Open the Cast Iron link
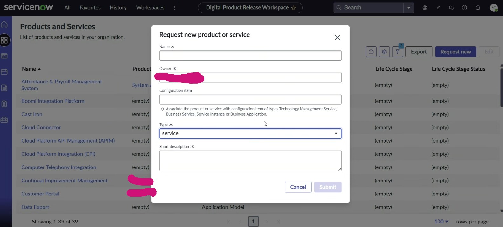Screen dimensions: 503x227 (x=32, y=114)
